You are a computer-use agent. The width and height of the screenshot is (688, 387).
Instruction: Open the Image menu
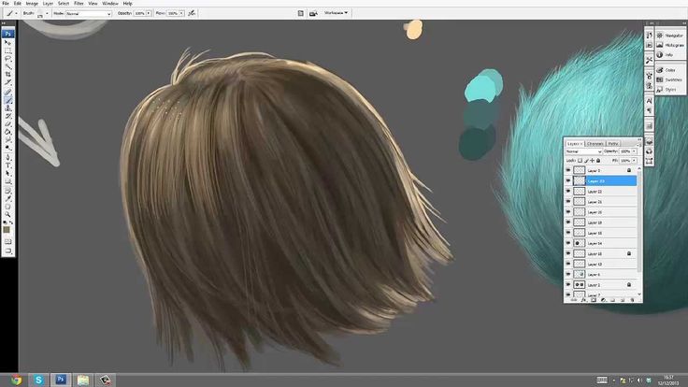tap(32, 3)
